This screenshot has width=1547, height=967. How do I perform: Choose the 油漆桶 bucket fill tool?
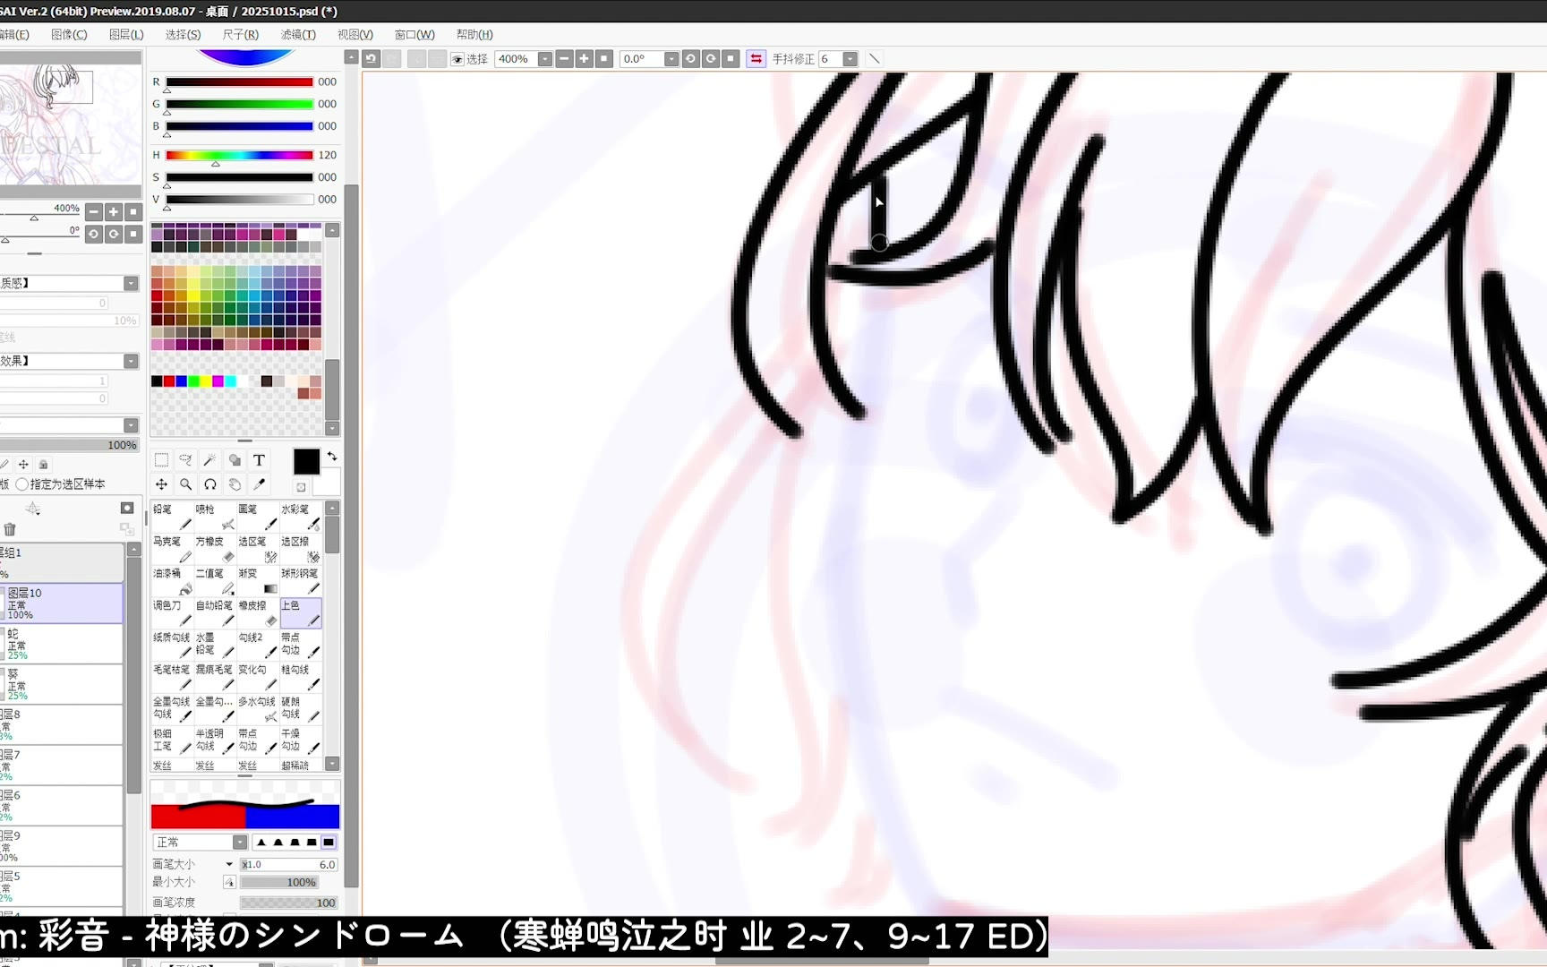pyautogui.click(x=172, y=581)
